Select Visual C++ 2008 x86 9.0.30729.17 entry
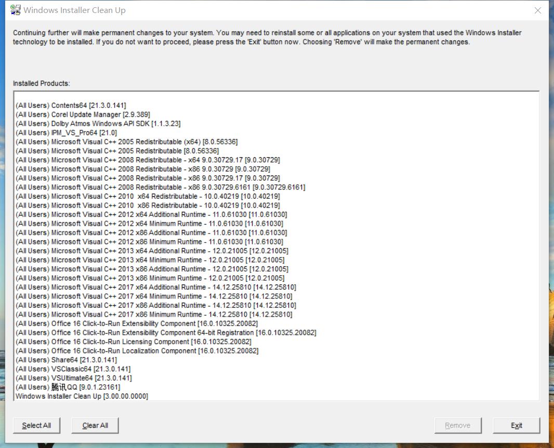Screen dimensions: 554x448 click(x=148, y=178)
